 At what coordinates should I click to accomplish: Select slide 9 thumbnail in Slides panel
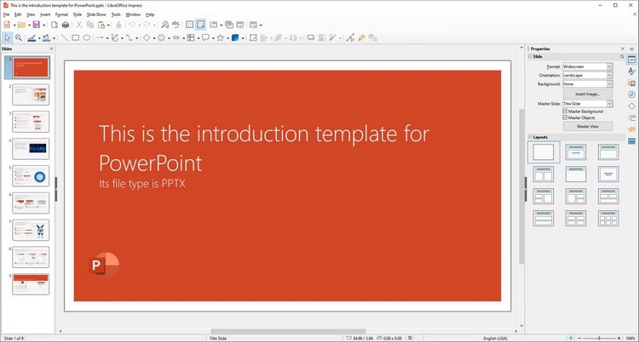click(31, 284)
